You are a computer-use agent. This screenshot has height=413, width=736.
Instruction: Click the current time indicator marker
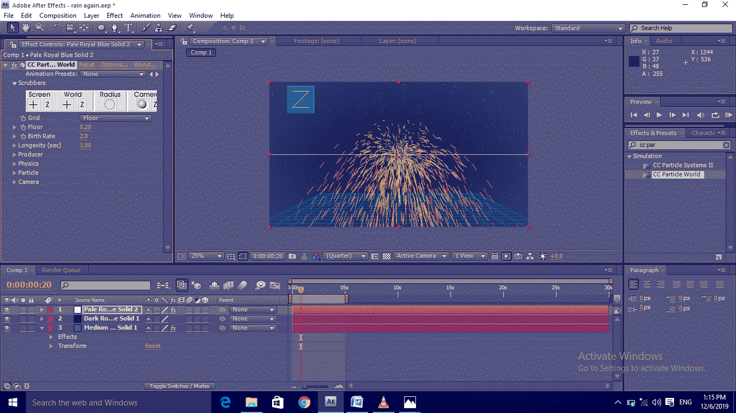click(x=301, y=289)
